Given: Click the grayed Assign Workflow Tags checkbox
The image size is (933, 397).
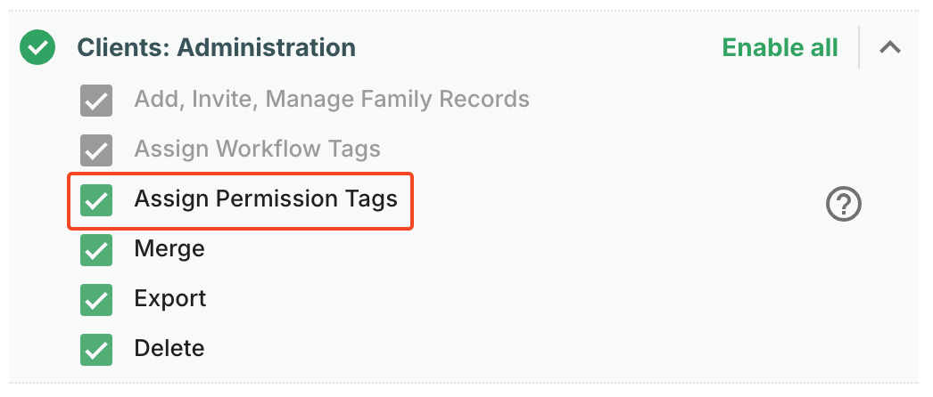Looking at the screenshot, I should pos(96,150).
